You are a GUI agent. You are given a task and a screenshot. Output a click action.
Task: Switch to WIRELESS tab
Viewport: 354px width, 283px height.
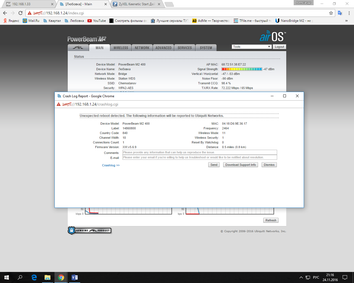(x=121, y=48)
